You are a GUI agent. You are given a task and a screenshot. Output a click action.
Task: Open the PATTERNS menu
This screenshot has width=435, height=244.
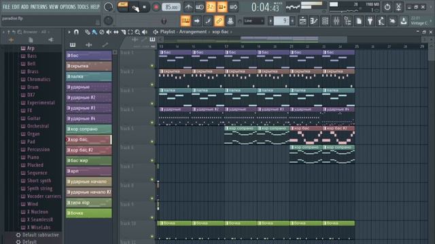(39, 7)
